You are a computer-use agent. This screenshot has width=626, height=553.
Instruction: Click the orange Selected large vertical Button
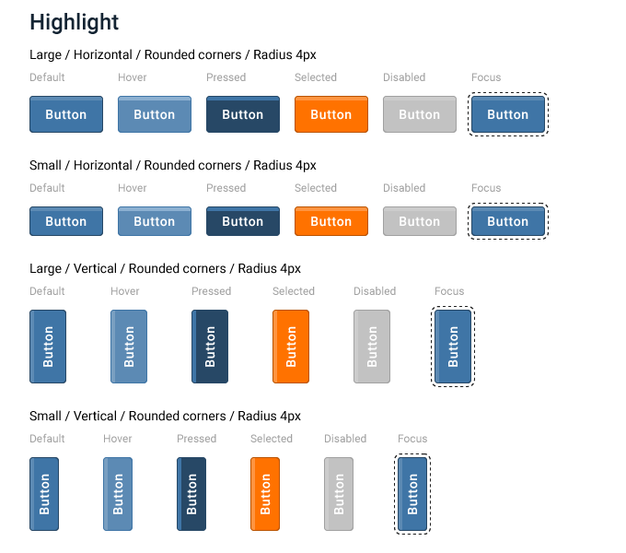pos(291,347)
